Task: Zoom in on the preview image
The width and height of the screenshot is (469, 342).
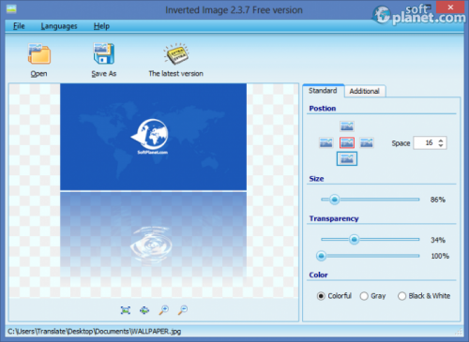Action: 163,310
